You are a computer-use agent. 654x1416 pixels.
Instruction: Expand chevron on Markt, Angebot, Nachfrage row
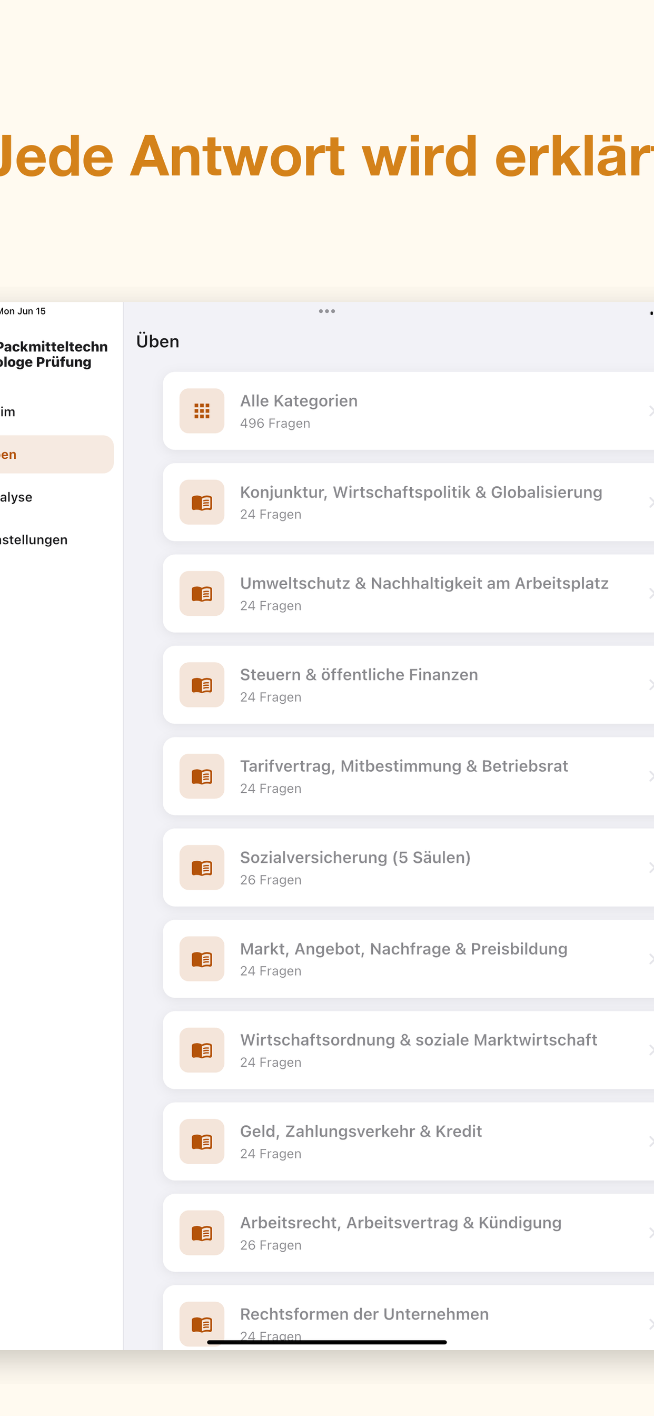coord(651,959)
